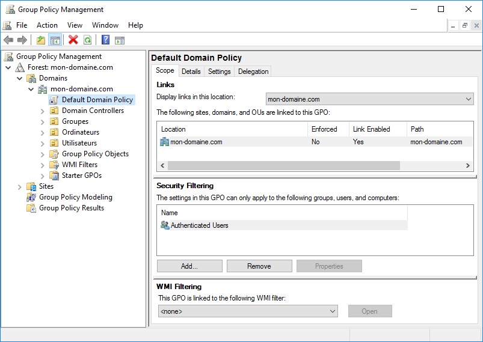Click the Group Policy Modeling icon
483x342 pixels.
point(31,197)
